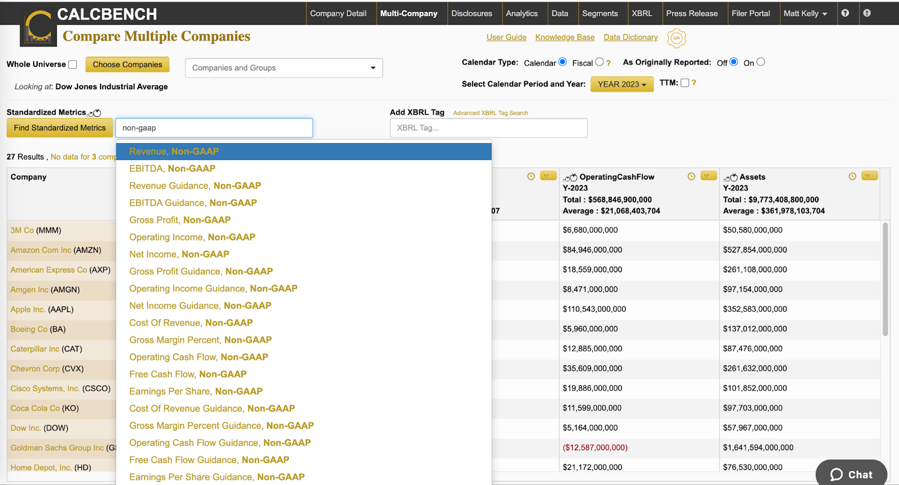Image resolution: width=899 pixels, height=485 pixels.
Task: Click the Calcbench logo icon
Action: click(x=38, y=27)
